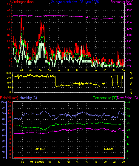Click the 40 tick on windspeed axis
This screenshot has height=166, width=139.
pos(9,16)
